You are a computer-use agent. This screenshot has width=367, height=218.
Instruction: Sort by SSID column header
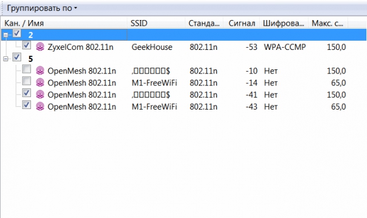point(156,23)
